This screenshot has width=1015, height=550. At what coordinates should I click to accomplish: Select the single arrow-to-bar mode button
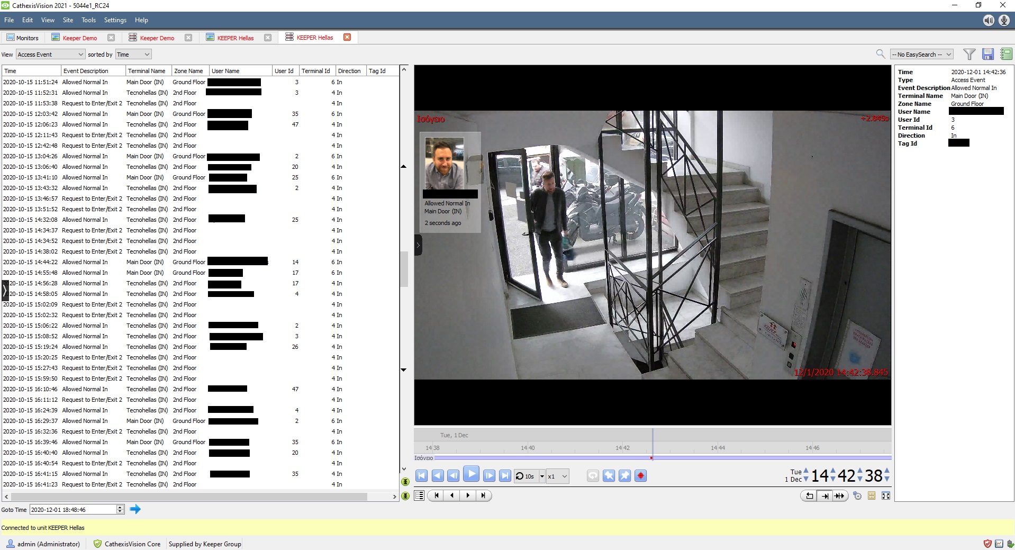(x=824, y=496)
